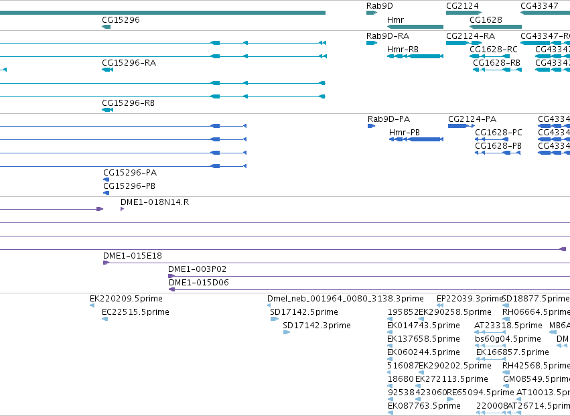
Task: Click the CG15296-RA transcript label
Action: coord(129,63)
